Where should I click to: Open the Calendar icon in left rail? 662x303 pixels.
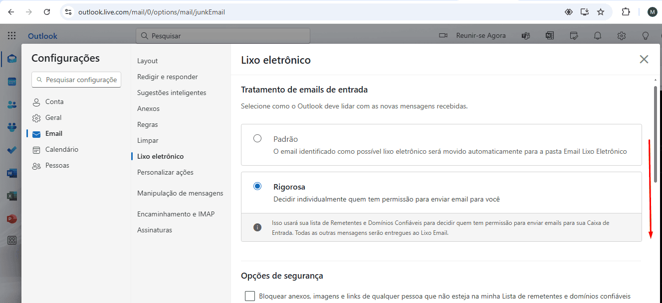(12, 82)
